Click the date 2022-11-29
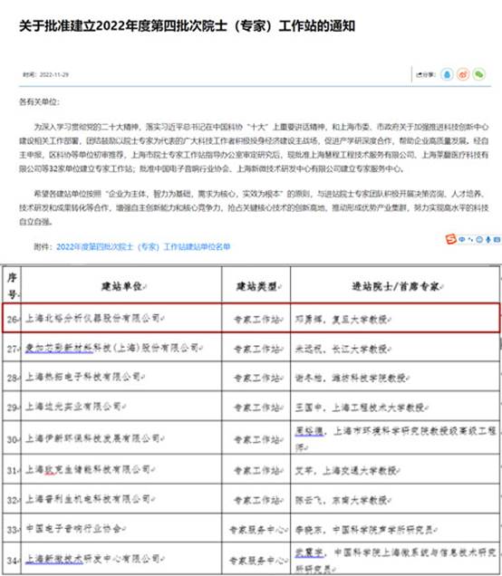This screenshot has width=502, height=576. [54, 74]
